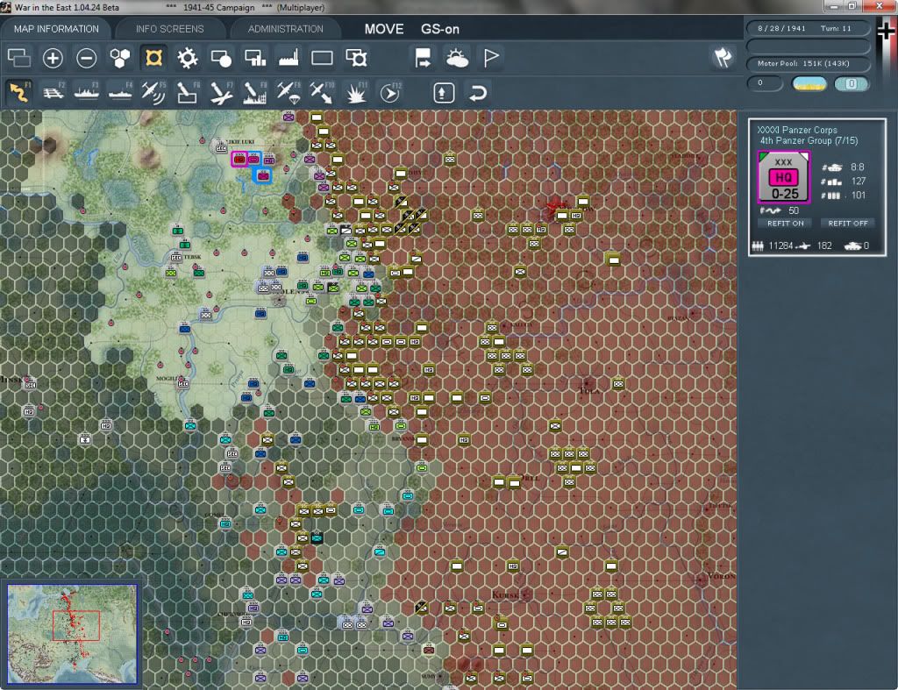The width and height of the screenshot is (898, 690).
Task: Click the crossed flags end turn icon
Action: pos(723,57)
